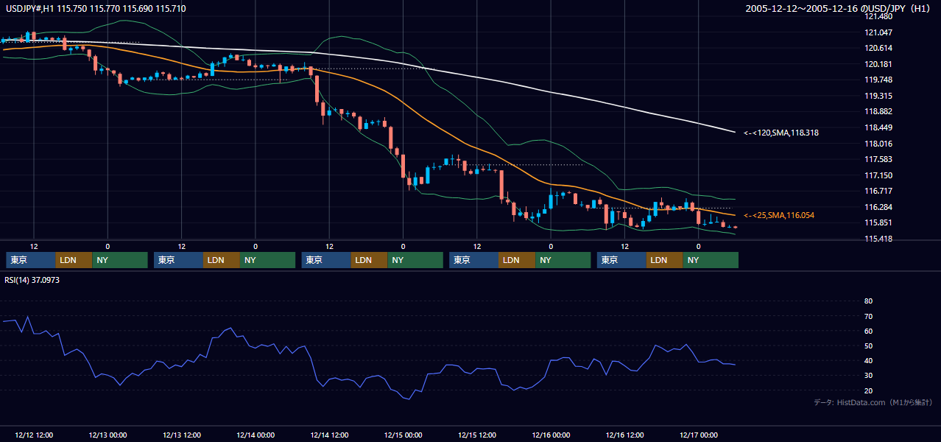Viewport: 941px width, 442px height.
Task: Click price axis value 120.614
Action: pyautogui.click(x=878, y=49)
